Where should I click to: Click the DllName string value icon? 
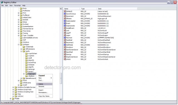click(x=65, y=19)
